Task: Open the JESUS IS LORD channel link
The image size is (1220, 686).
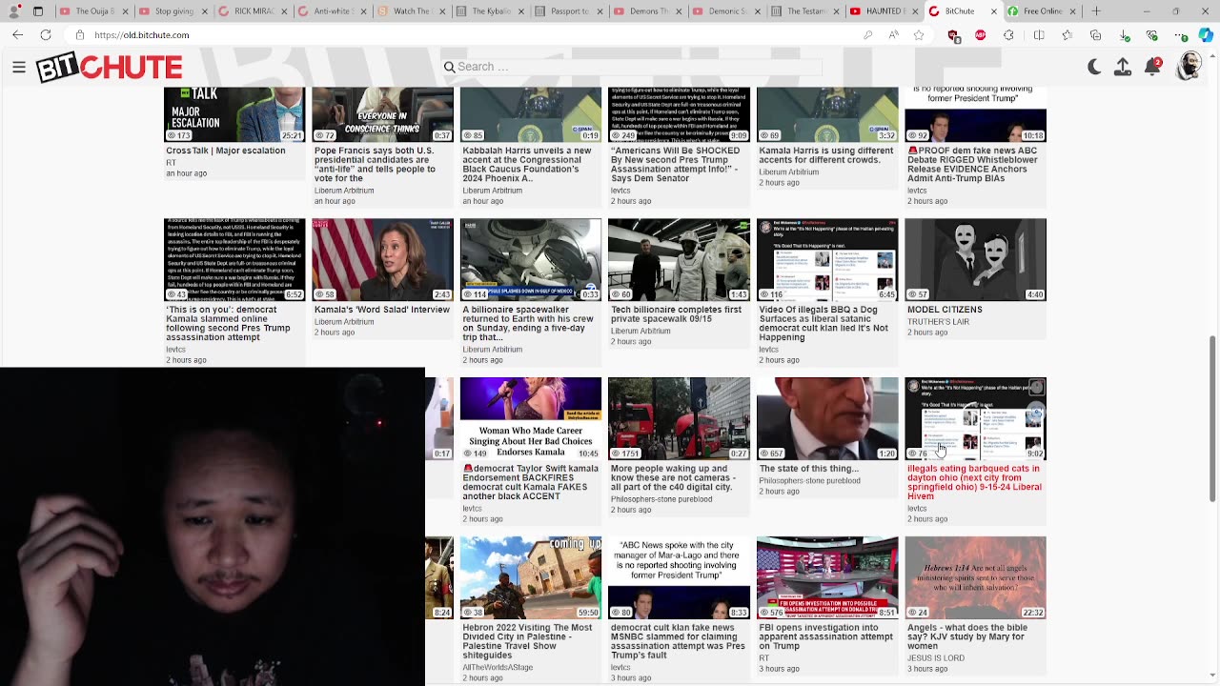Action: [x=936, y=658]
